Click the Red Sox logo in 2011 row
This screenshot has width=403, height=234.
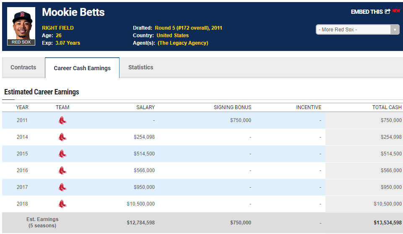(62, 120)
